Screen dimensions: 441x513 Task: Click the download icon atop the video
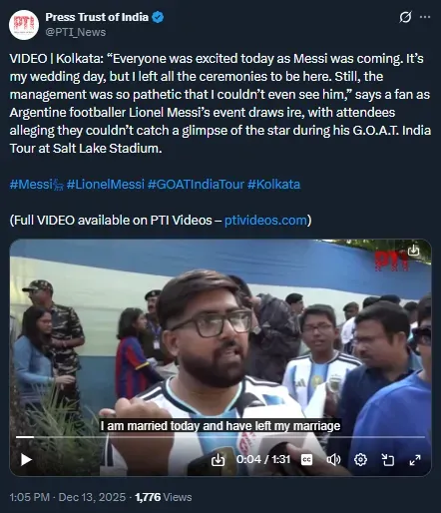coord(413,251)
